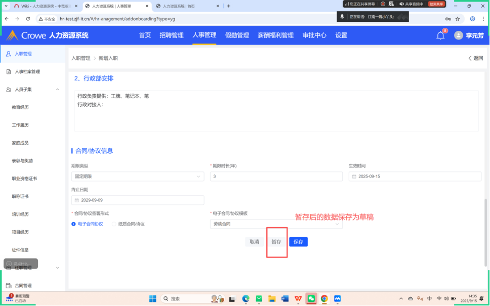Go to 薪酬福利管理 in top navigation
Viewport: 490px width, 306px height.
(x=275, y=35)
